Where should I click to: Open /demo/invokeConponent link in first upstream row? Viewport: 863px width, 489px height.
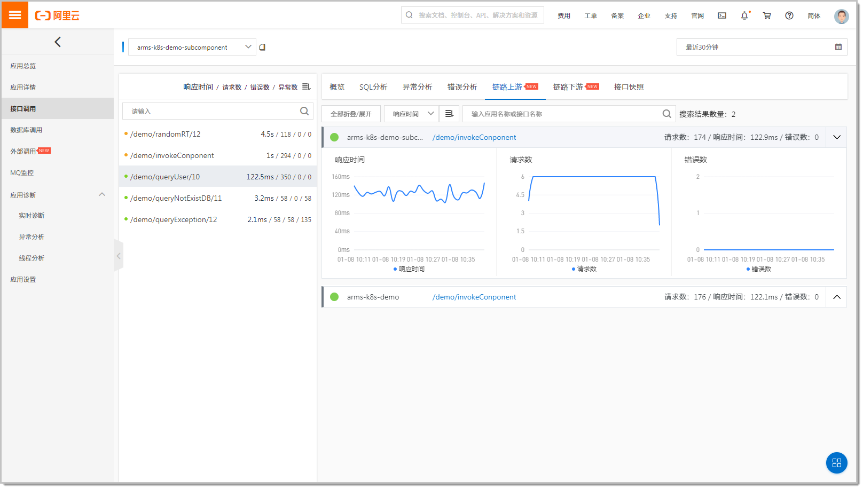coord(474,137)
